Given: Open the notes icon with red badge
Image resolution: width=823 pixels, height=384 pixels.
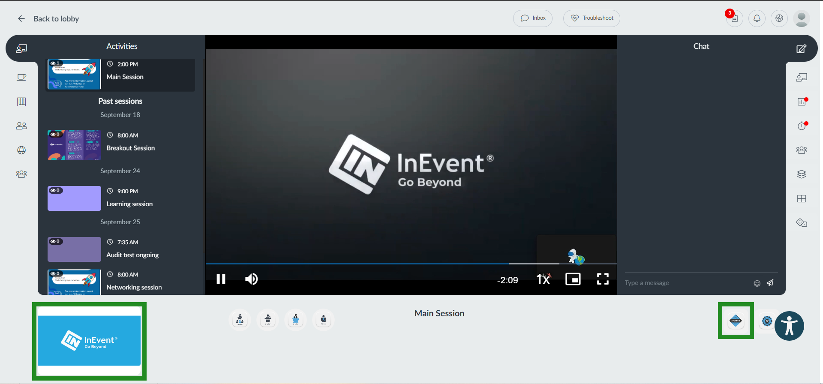Looking at the screenshot, I should pos(734,18).
